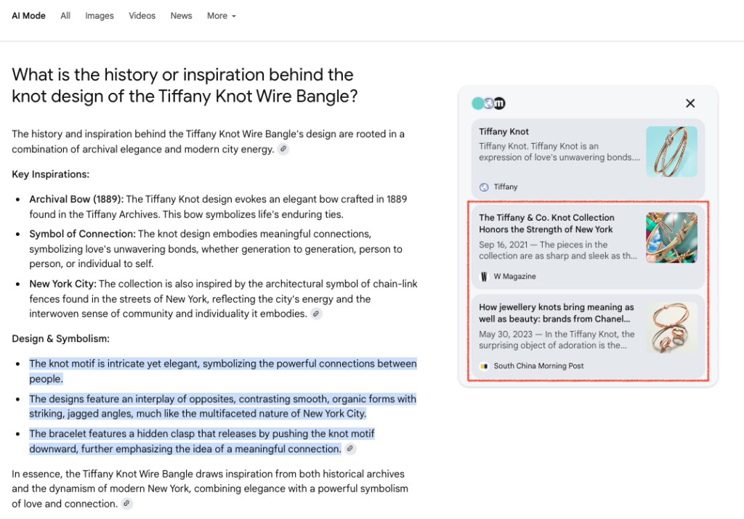Click the South China Morning Post favicon
744x519 pixels.
484,366
